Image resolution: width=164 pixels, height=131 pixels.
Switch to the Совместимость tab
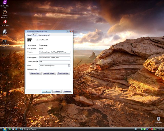click(x=44, y=35)
